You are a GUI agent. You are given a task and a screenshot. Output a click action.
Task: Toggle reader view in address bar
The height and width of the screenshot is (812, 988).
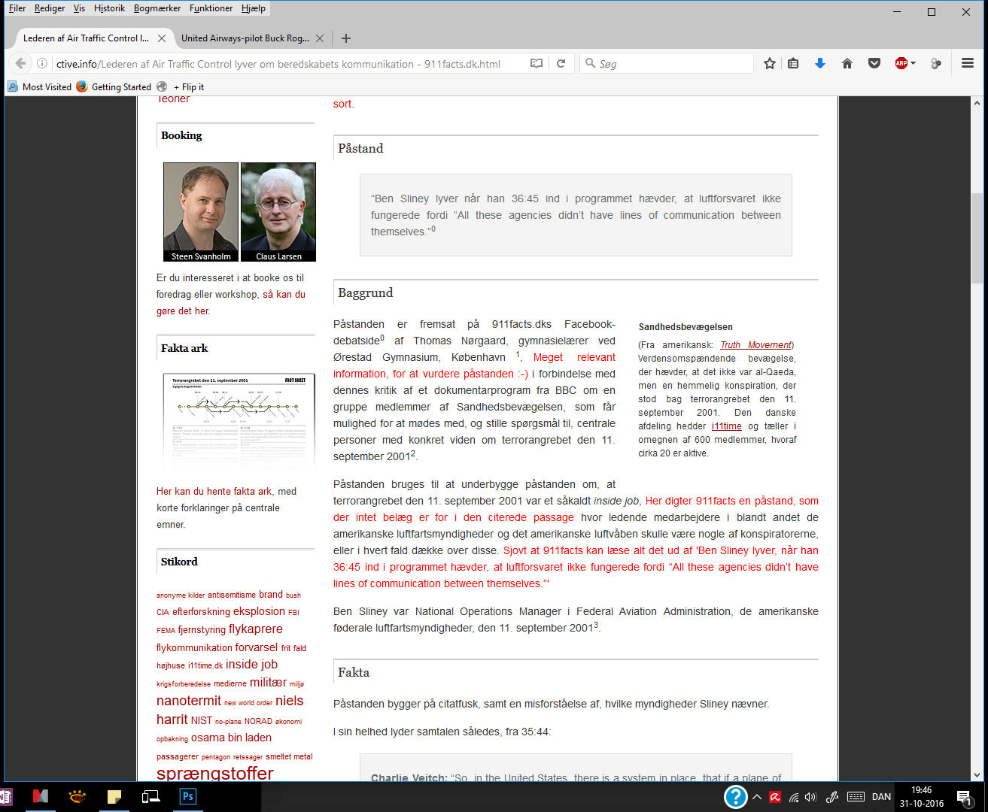[537, 64]
